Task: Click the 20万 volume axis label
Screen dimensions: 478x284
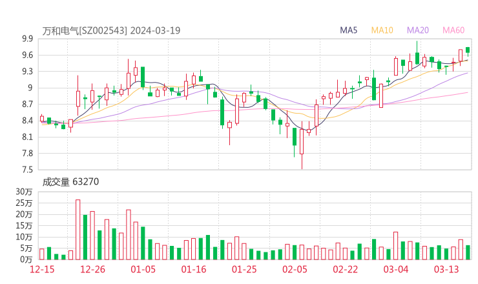Action: point(24,214)
